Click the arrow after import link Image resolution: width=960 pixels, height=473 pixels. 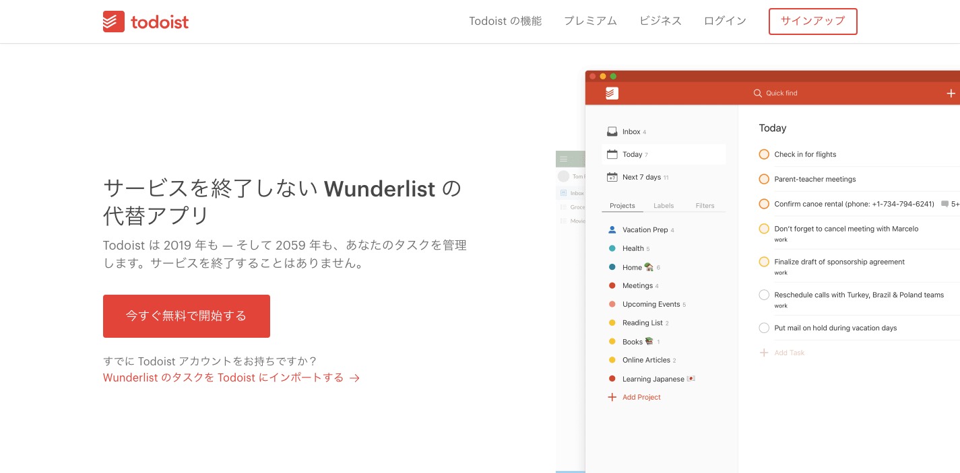tap(354, 378)
